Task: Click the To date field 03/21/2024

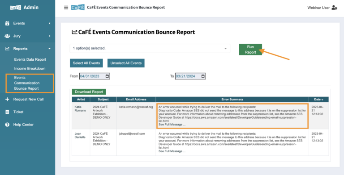Action: pos(190,76)
